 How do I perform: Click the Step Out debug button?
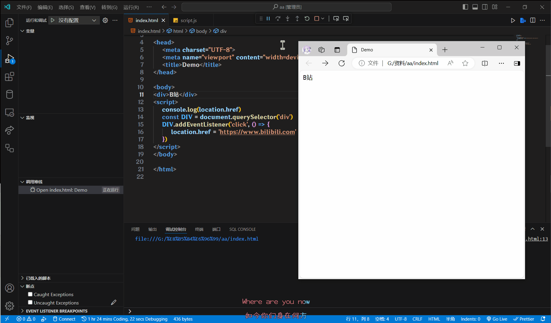tap(297, 19)
